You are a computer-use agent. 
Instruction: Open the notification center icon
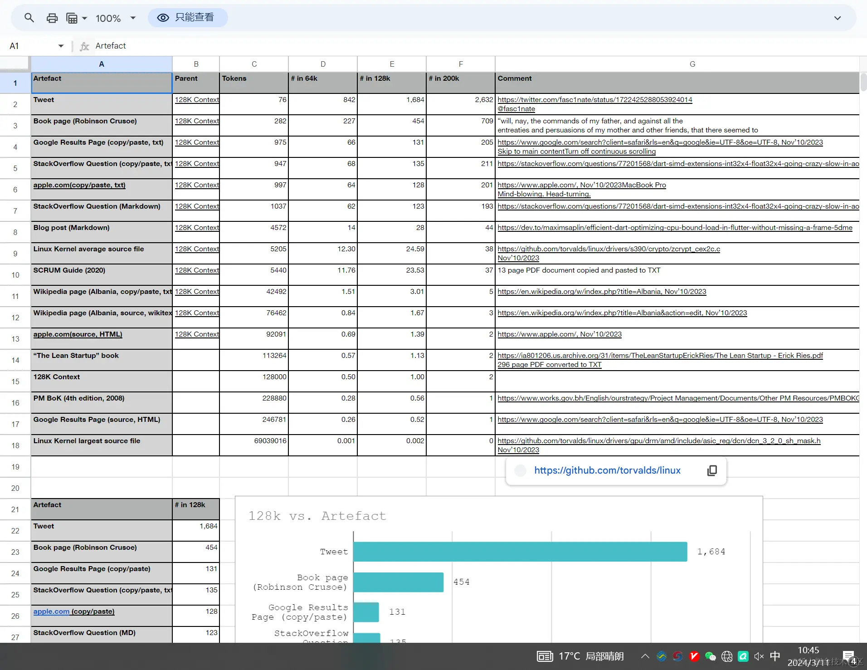[849, 656]
